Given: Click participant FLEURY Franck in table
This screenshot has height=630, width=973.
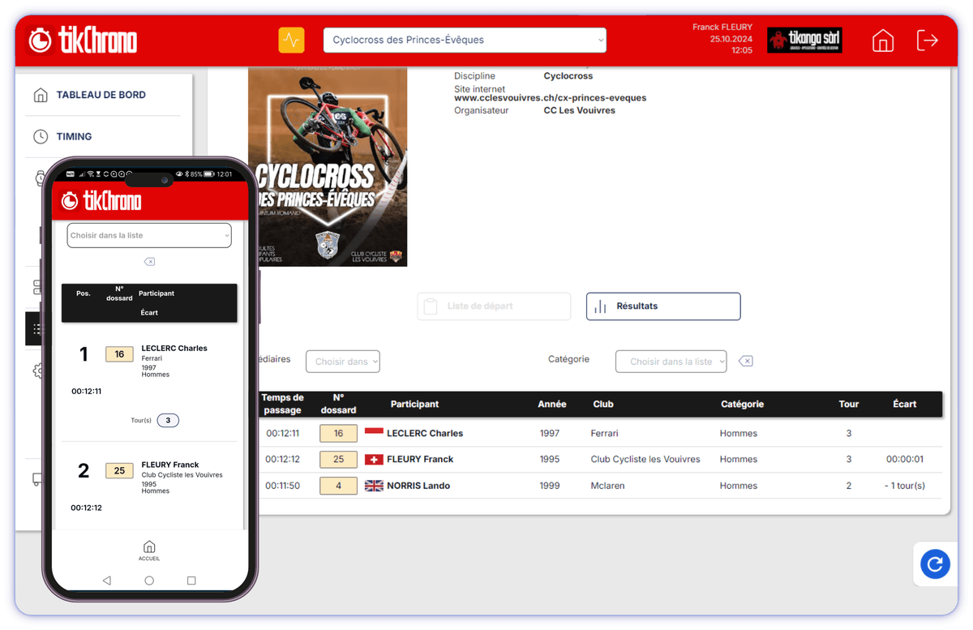Looking at the screenshot, I should (420, 460).
